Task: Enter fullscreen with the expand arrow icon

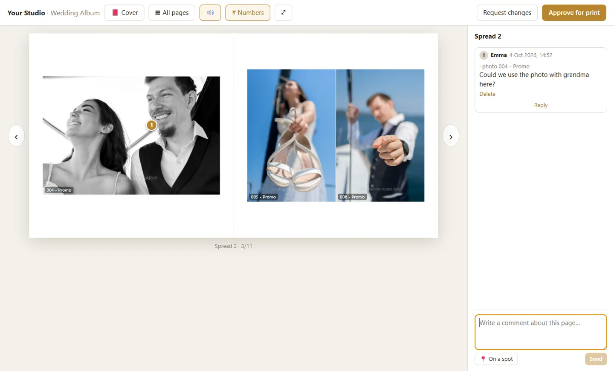Action: tap(284, 13)
